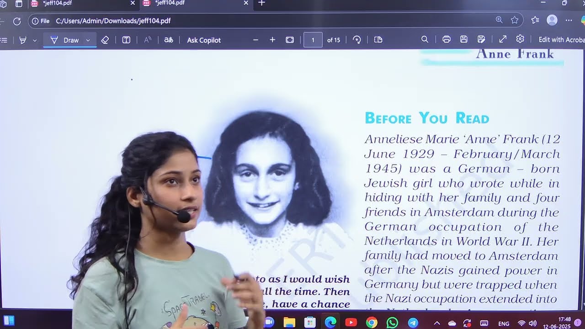Click Microsoft Edge taskbar icon

(x=330, y=323)
